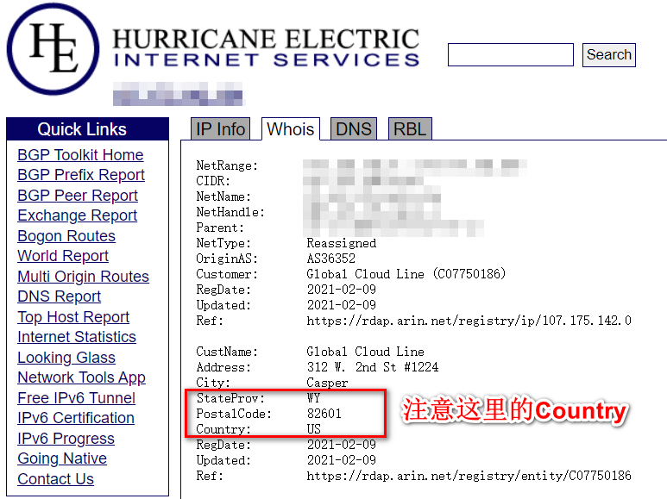Open World Report link
The image size is (667, 499).
tap(63, 255)
